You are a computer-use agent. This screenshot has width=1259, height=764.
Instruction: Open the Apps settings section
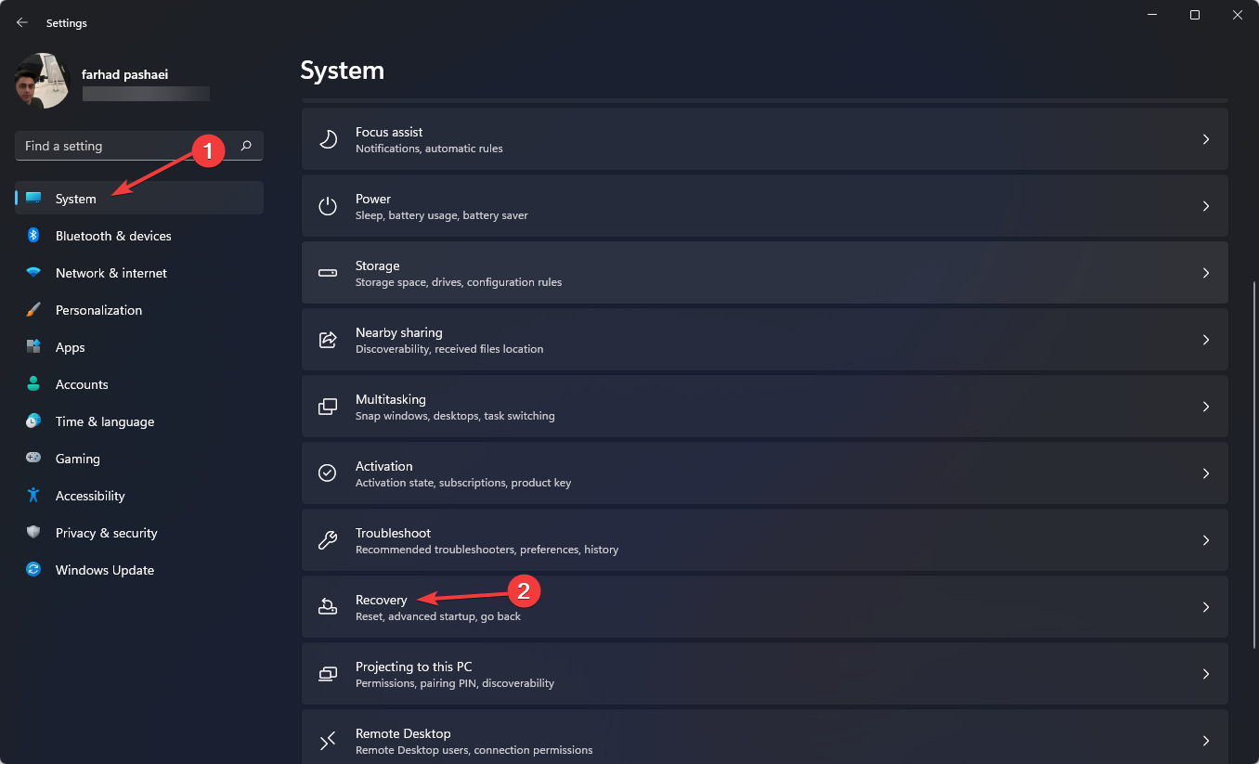point(70,347)
